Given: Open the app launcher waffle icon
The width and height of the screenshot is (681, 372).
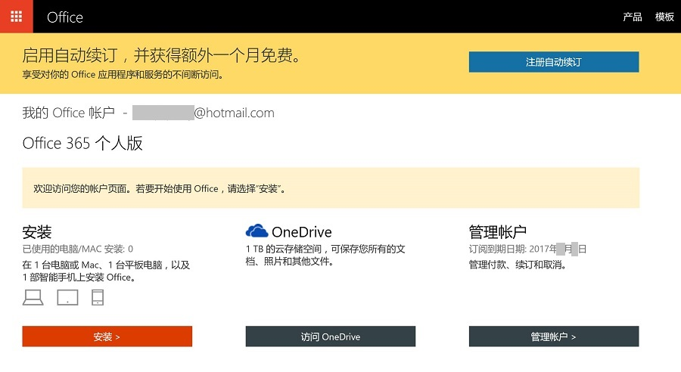Looking at the screenshot, I should [16, 16].
